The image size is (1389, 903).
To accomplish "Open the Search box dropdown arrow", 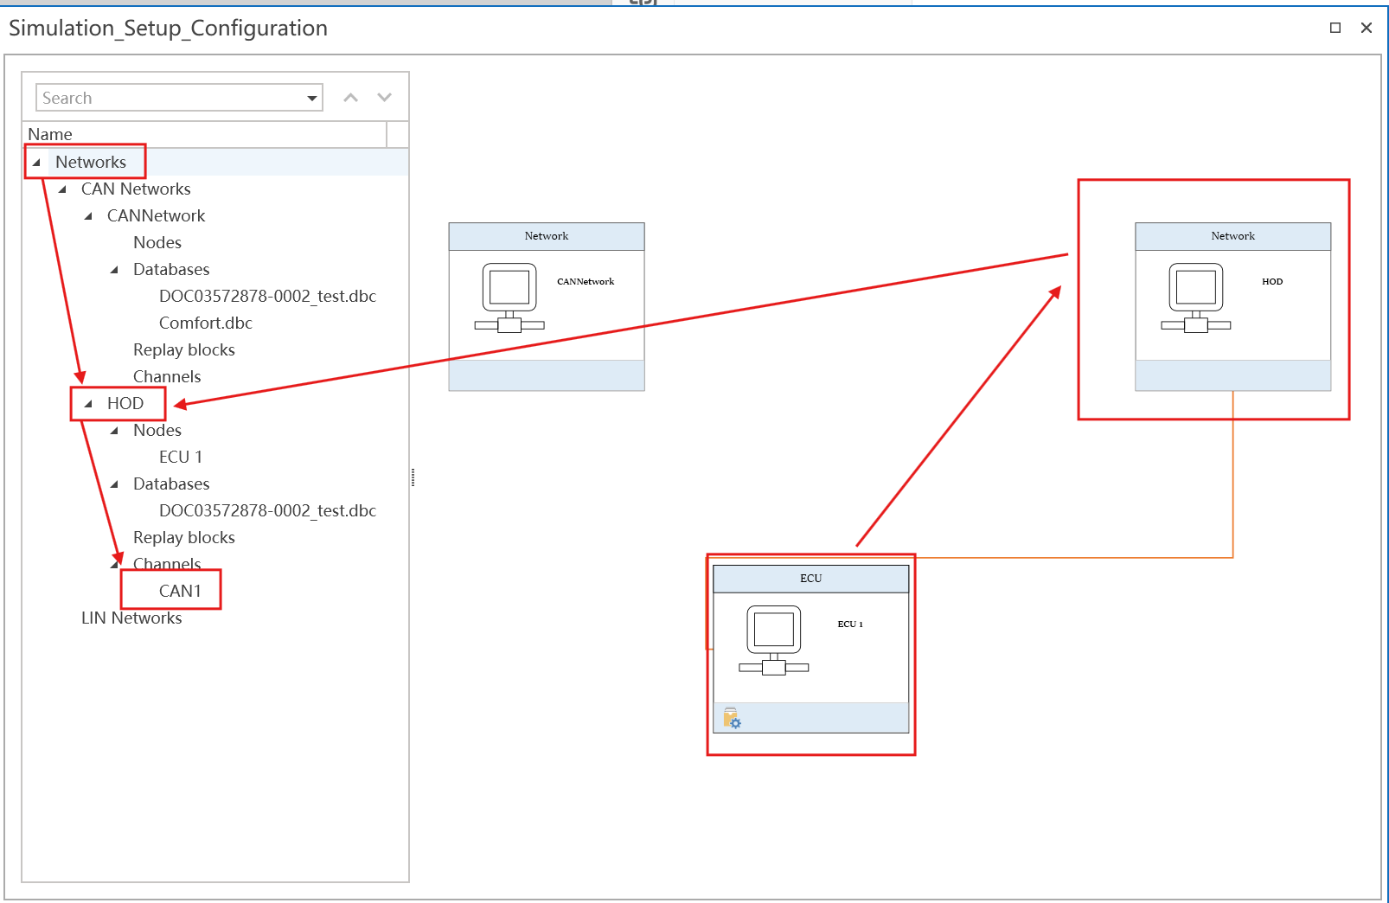I will tap(312, 99).
